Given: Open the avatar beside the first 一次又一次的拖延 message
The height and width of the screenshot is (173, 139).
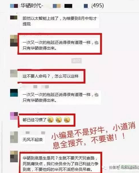Looking at the screenshot, I should coord(14,41).
